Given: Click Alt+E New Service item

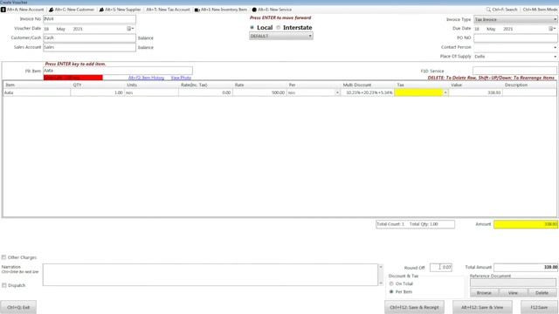Looking at the screenshot, I should coord(272,10).
